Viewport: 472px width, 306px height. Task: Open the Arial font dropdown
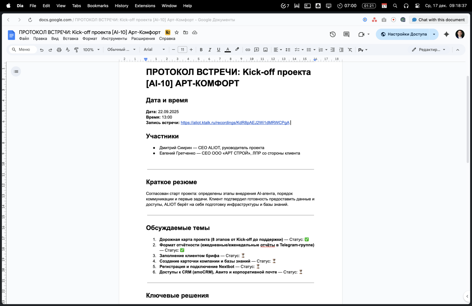coord(154,50)
